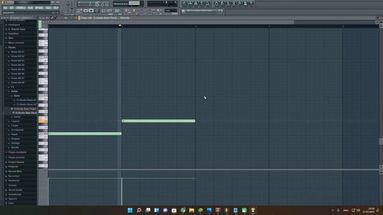Open the news panel hint bar
This screenshot has height=215, width=383.
pyautogui.click(x=202, y=11)
